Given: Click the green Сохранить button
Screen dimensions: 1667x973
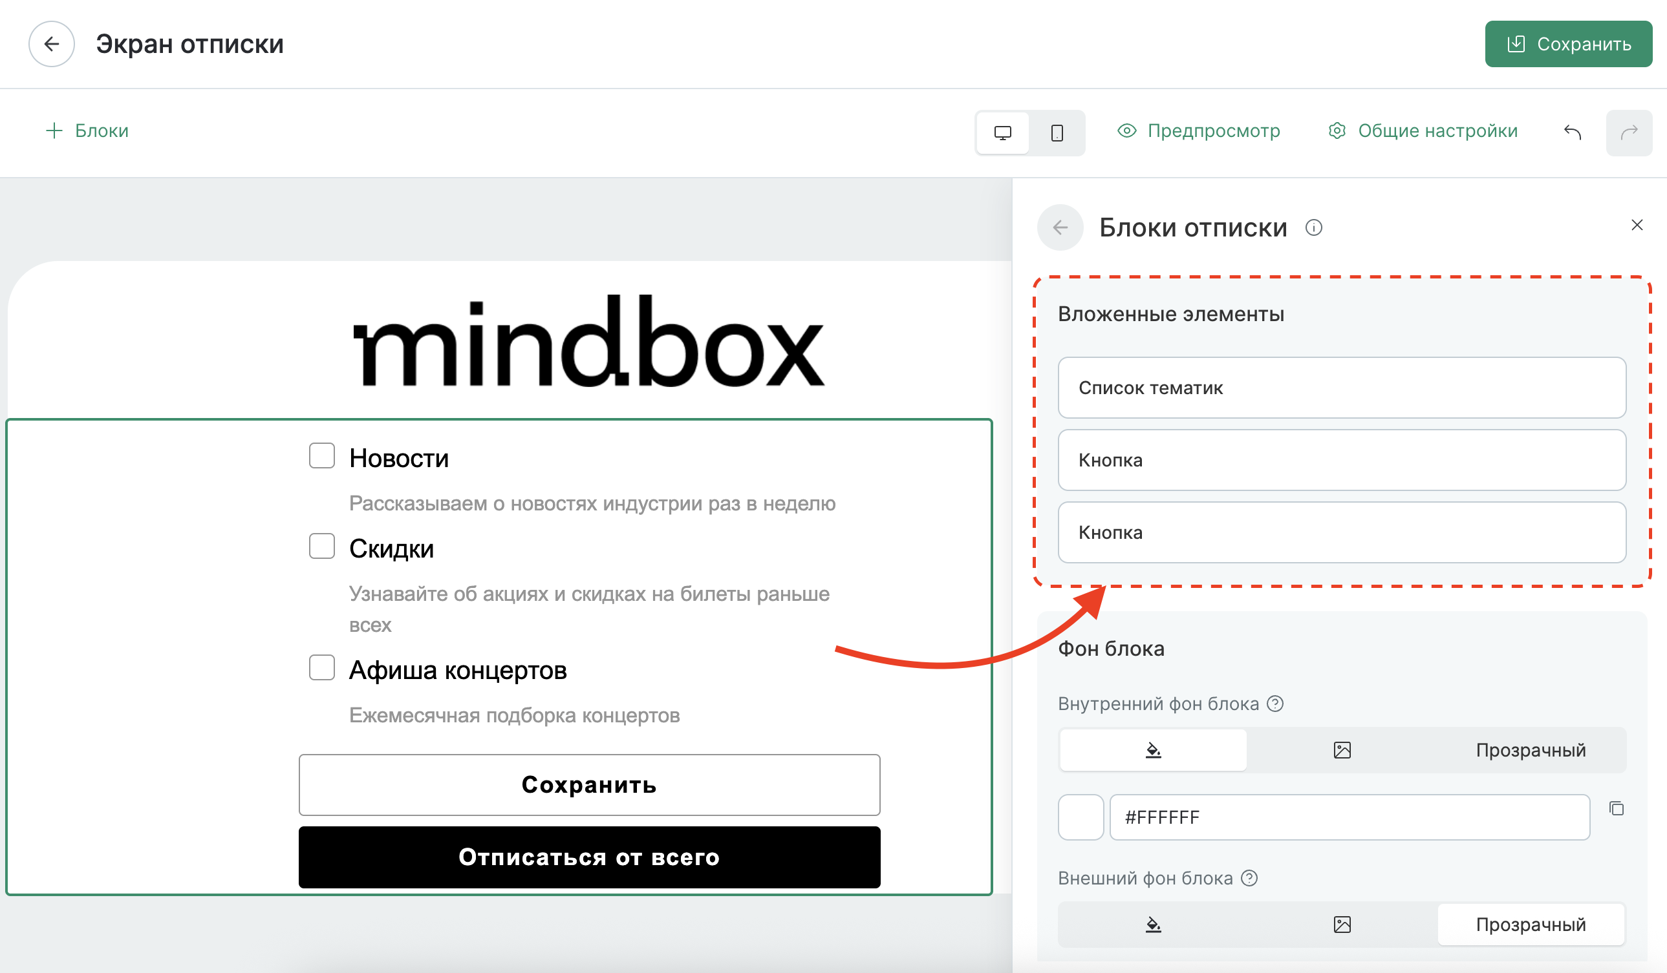Looking at the screenshot, I should 1569,44.
